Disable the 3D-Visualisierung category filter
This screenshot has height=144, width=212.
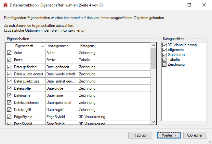[164, 45]
